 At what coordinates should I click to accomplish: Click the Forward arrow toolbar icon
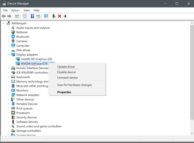coord(9,16)
